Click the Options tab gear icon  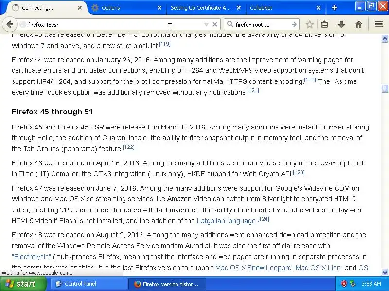[95, 8]
